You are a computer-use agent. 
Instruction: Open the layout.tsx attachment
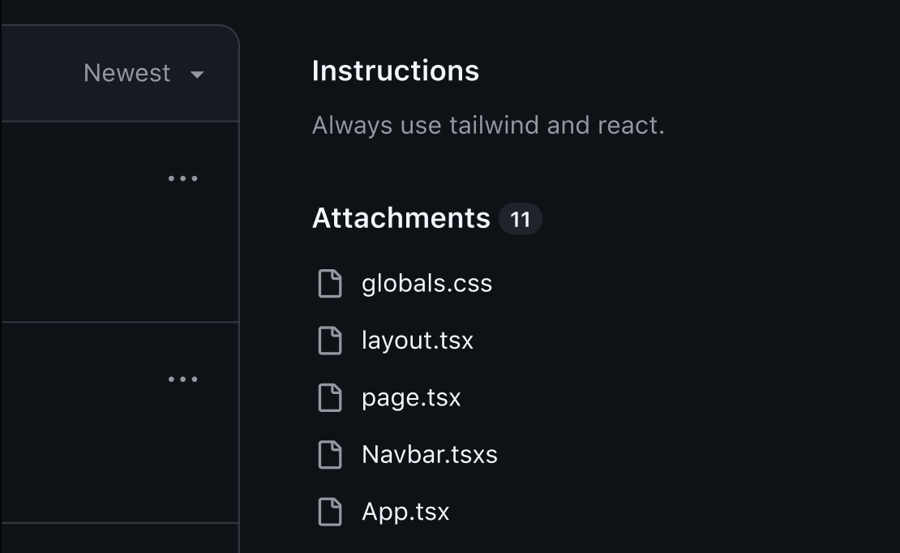(417, 341)
